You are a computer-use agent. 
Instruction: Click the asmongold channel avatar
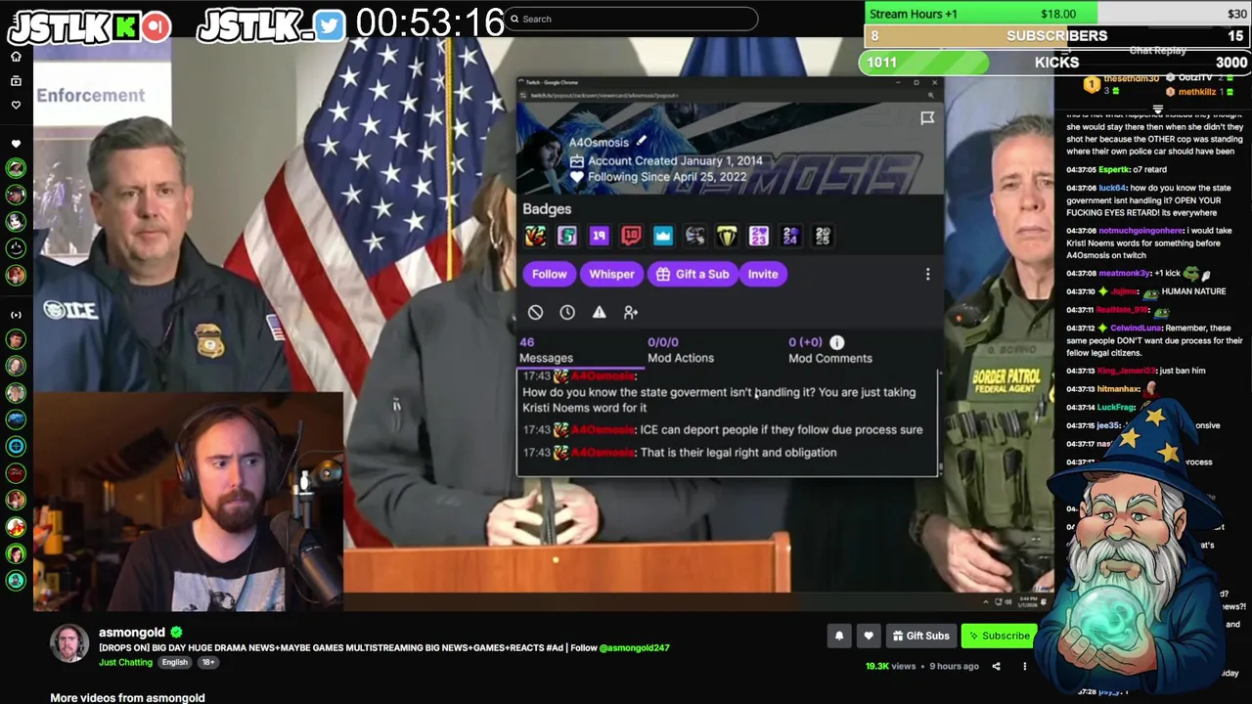tap(69, 643)
